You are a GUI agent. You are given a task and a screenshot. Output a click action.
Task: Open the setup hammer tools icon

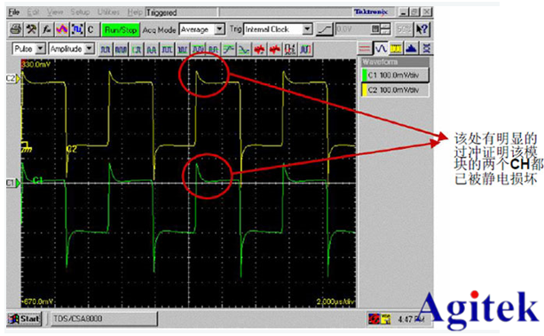31,29
